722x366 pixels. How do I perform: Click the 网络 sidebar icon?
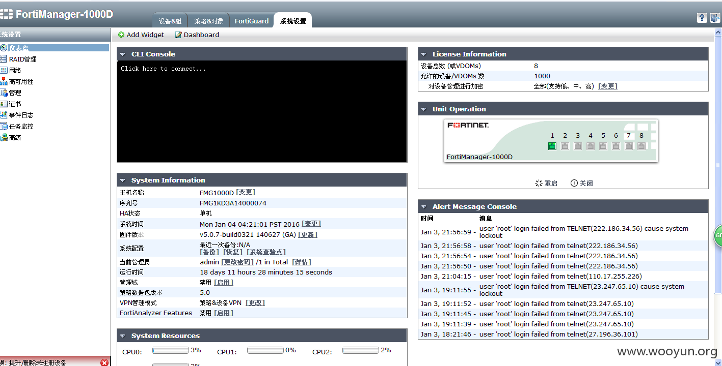tap(4, 70)
